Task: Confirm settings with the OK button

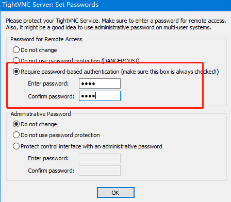Action: pyautogui.click(x=115, y=193)
